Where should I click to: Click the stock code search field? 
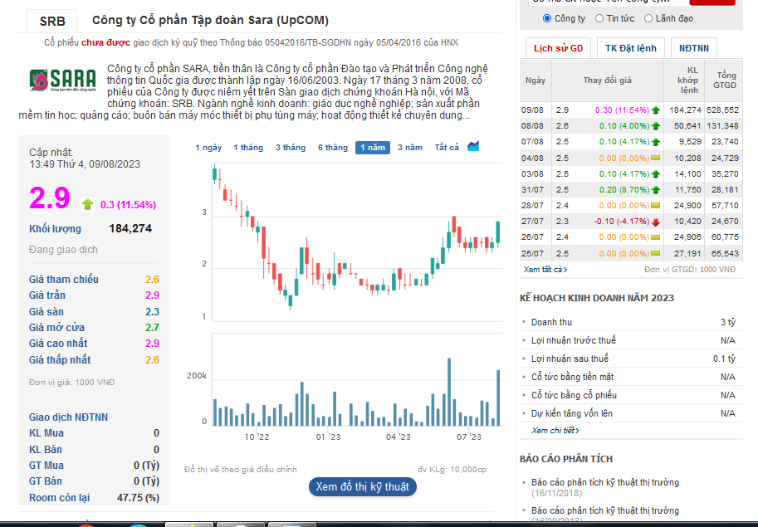(608, 2)
